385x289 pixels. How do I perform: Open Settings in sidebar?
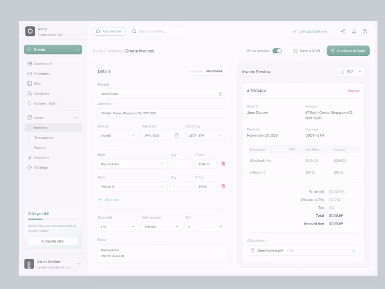(x=53, y=167)
